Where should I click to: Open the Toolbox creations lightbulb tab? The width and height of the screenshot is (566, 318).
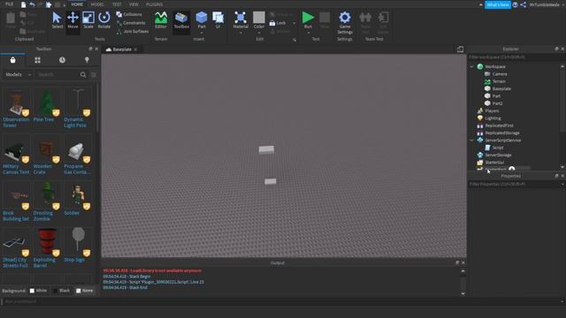pos(87,60)
